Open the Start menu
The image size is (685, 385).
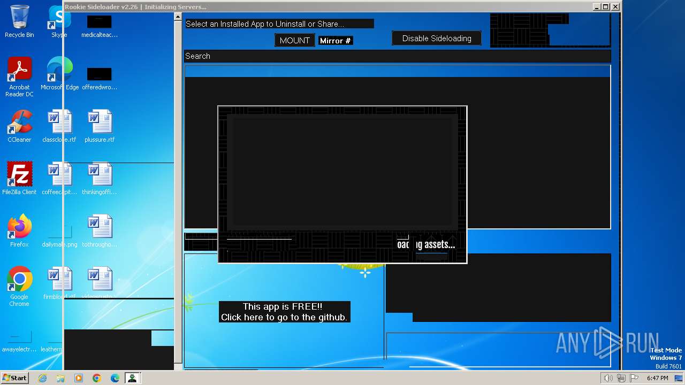14,378
